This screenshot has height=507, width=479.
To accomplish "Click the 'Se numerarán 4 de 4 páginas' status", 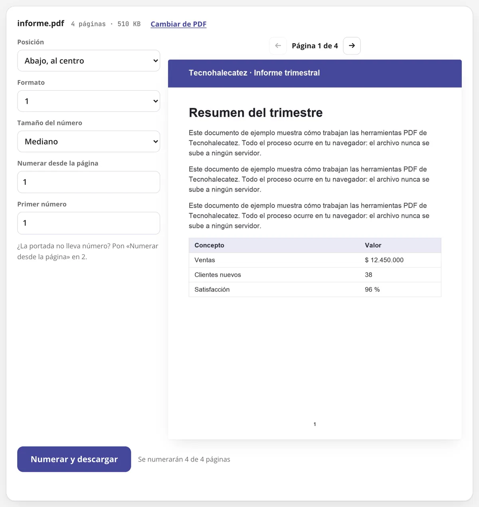I will [x=184, y=459].
